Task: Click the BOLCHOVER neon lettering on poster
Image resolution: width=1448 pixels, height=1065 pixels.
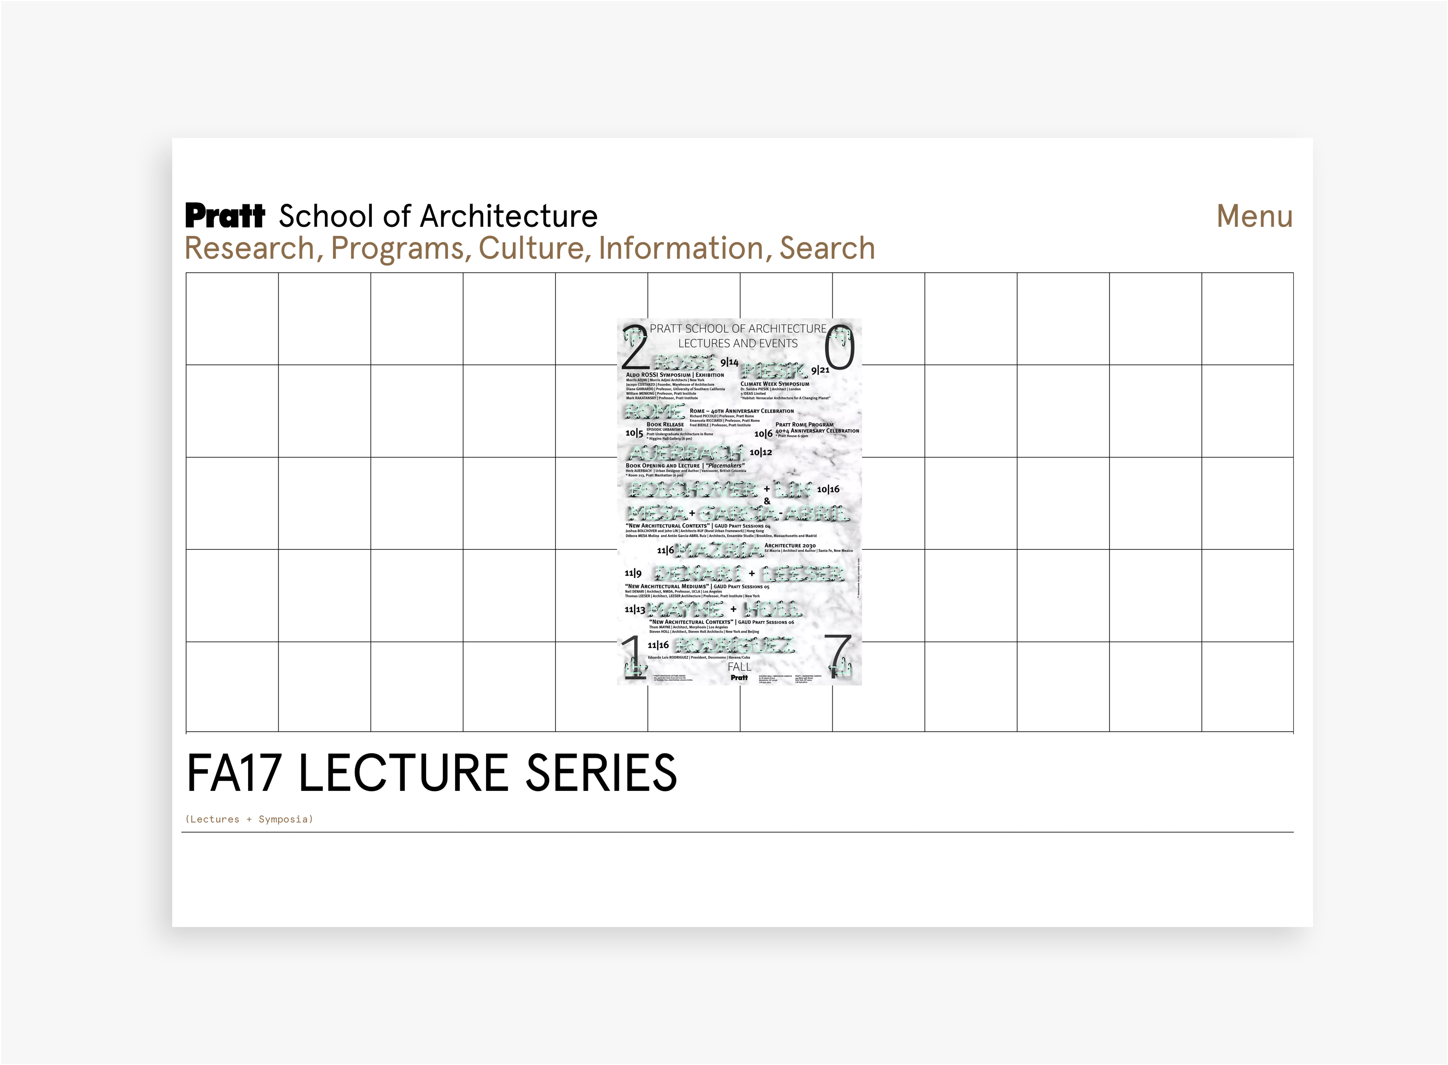Action: [693, 490]
